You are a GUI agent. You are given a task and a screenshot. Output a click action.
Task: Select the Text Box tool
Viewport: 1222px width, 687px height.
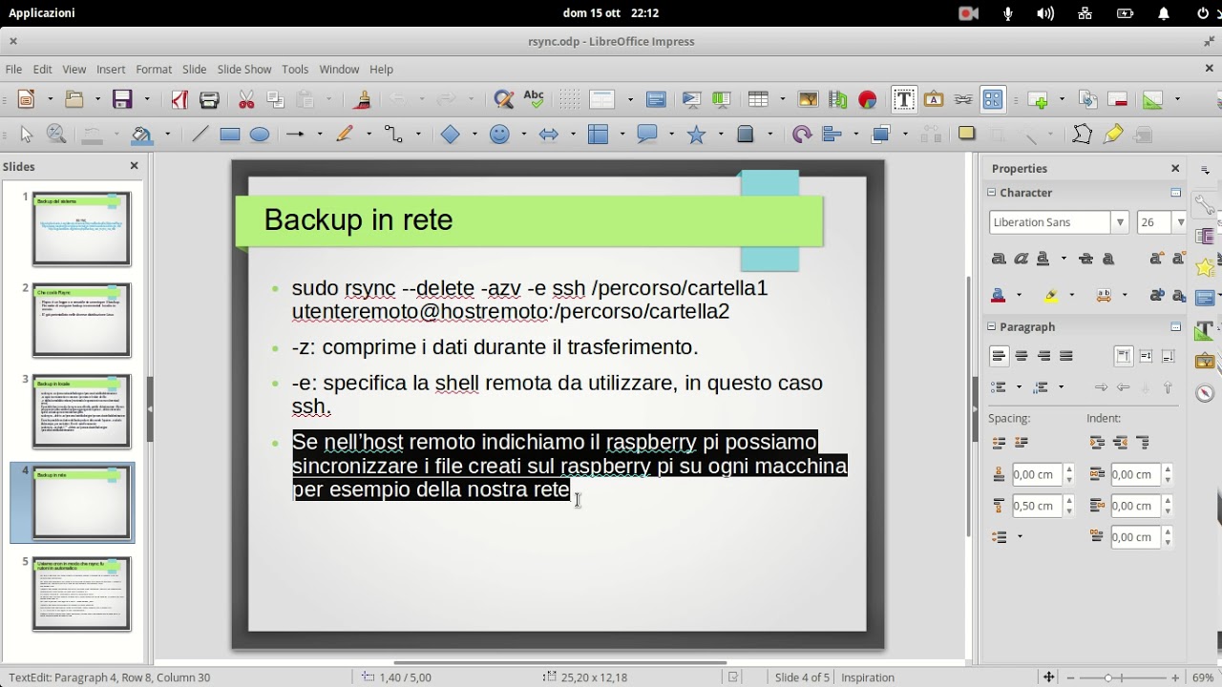(x=903, y=99)
